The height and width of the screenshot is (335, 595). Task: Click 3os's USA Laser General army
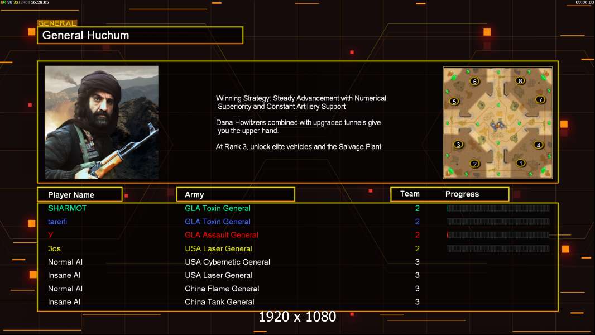click(x=218, y=248)
